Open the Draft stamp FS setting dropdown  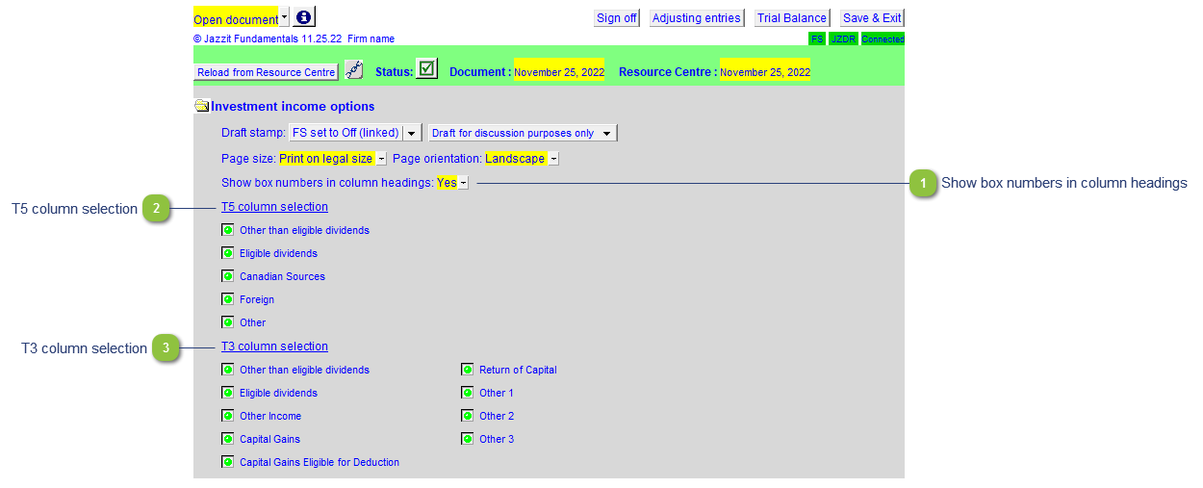(x=412, y=134)
